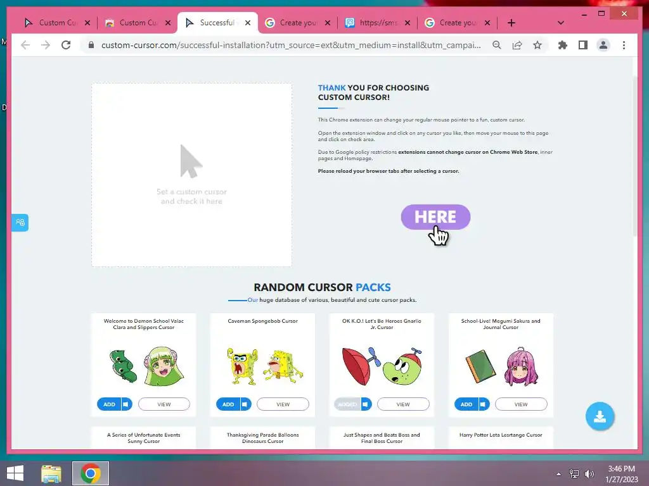The width and height of the screenshot is (649, 486).
Task: Preview icon beside ADDED for Gnarlio Jr.
Action: 366,404
